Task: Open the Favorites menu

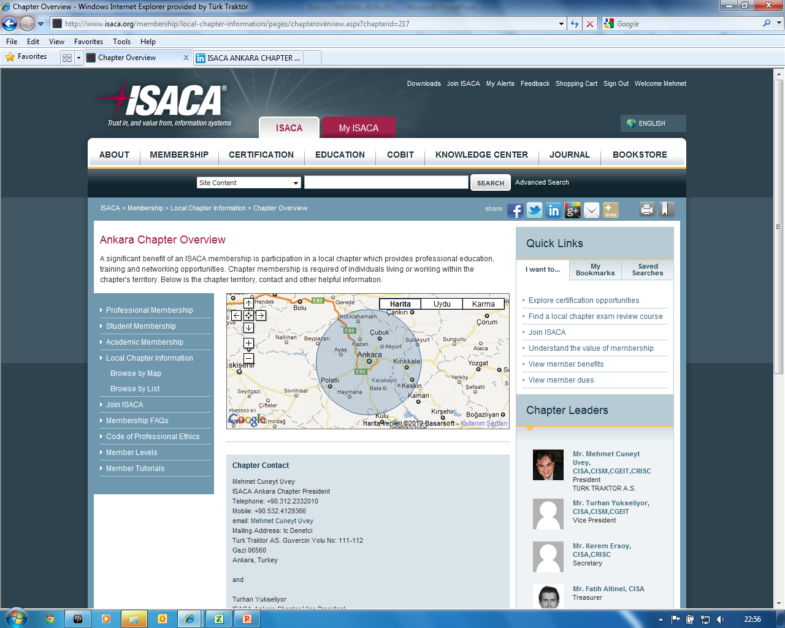Action: [88, 42]
